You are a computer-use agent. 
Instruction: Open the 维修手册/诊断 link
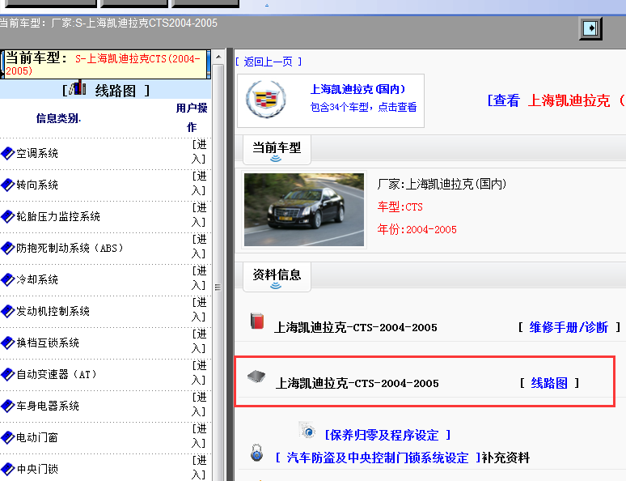pos(569,327)
